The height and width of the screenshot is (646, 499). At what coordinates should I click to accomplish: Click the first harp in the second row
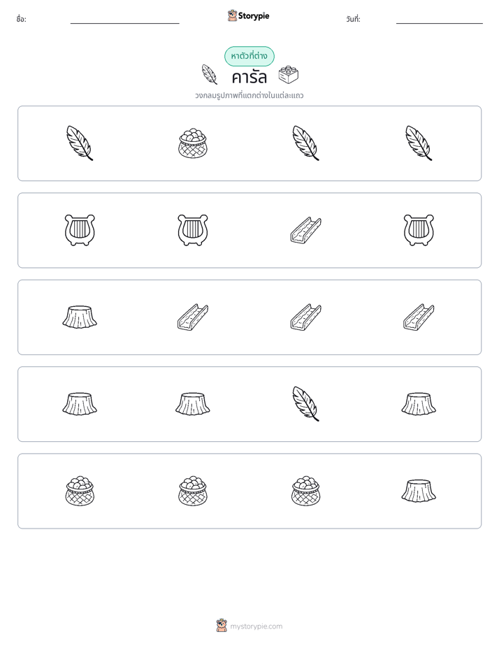pyautogui.click(x=80, y=230)
